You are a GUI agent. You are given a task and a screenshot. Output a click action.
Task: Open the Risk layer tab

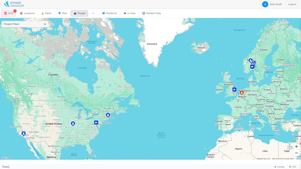pos(63,14)
